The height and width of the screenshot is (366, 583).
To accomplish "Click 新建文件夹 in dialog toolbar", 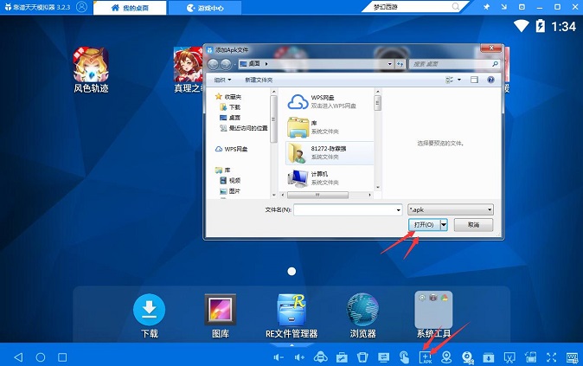I will tap(259, 80).
